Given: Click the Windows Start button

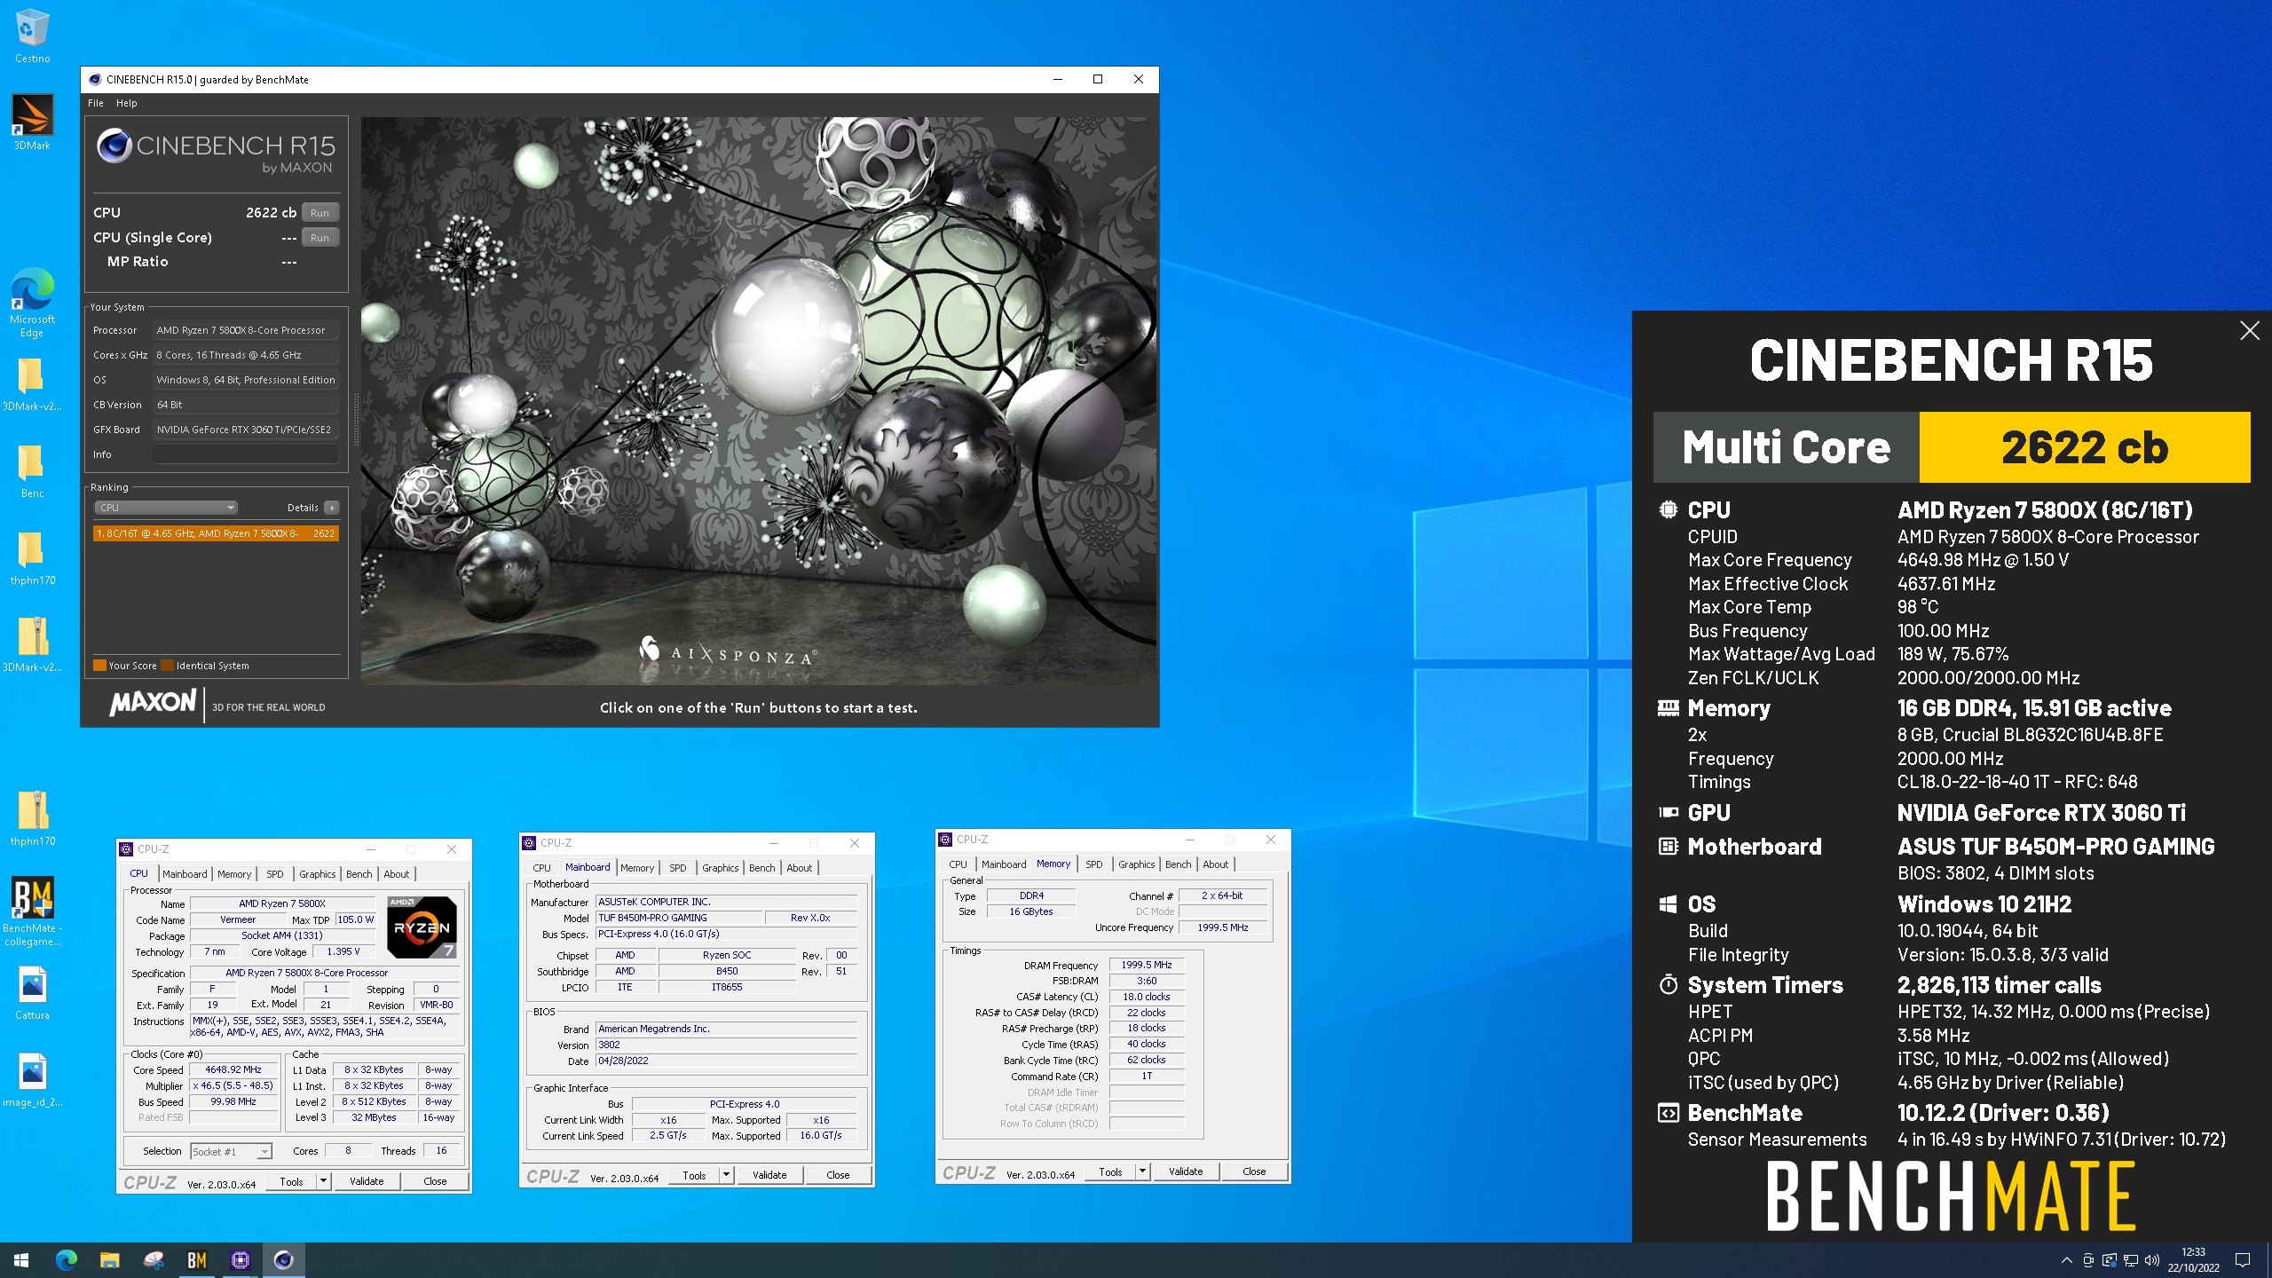Looking at the screenshot, I should [21, 1260].
